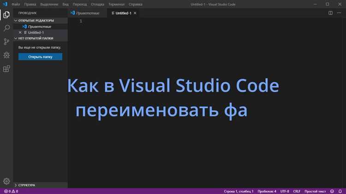Screen dimensions: 346x194
Task: Minimize the Visual Studio Code window
Action: click(x=315, y=4)
